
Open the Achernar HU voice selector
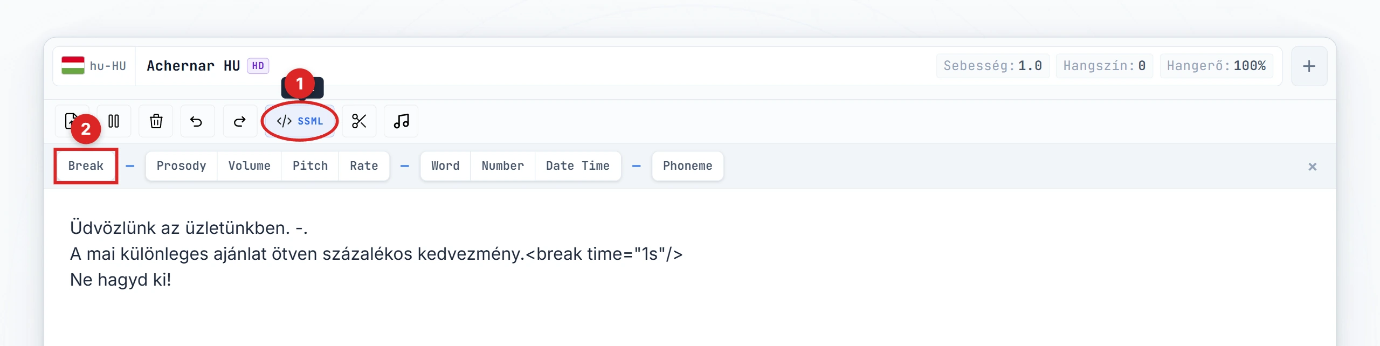[208, 66]
